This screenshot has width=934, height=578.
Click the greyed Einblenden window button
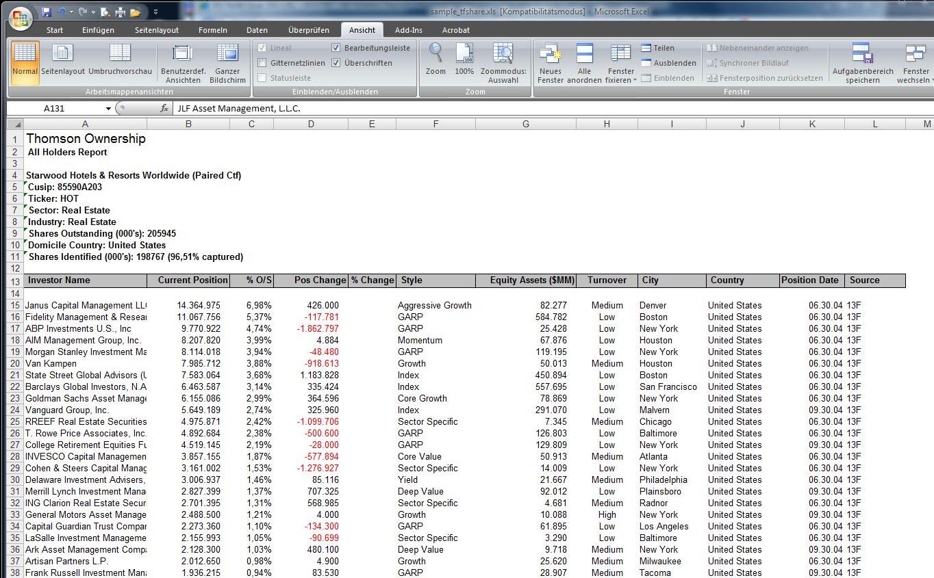(x=668, y=78)
